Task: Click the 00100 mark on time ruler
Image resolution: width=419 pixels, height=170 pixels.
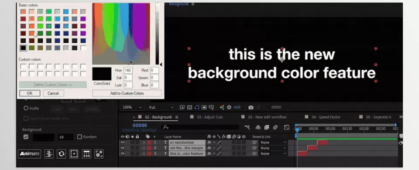Action: coord(330,129)
